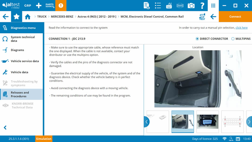Screen dimensions: 252x142
Task: Open KNORR-BREMSE Technical Data
Action: point(21,105)
